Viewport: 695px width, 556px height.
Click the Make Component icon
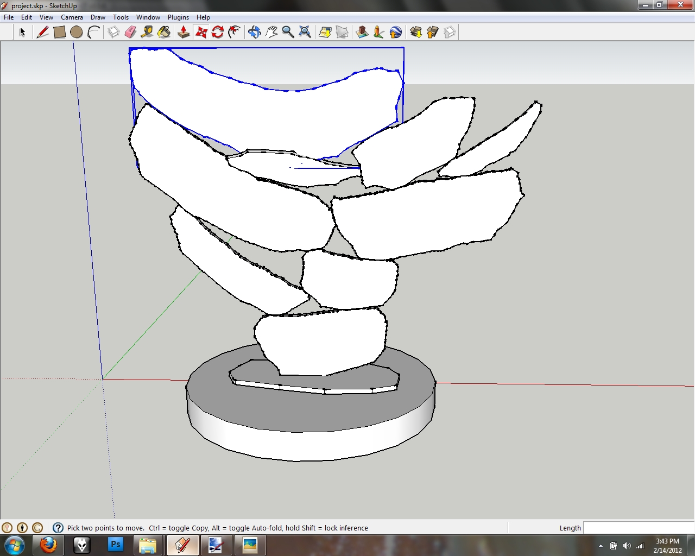pos(113,32)
